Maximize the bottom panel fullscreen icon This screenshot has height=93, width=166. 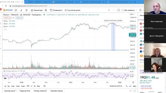tap(135, 91)
